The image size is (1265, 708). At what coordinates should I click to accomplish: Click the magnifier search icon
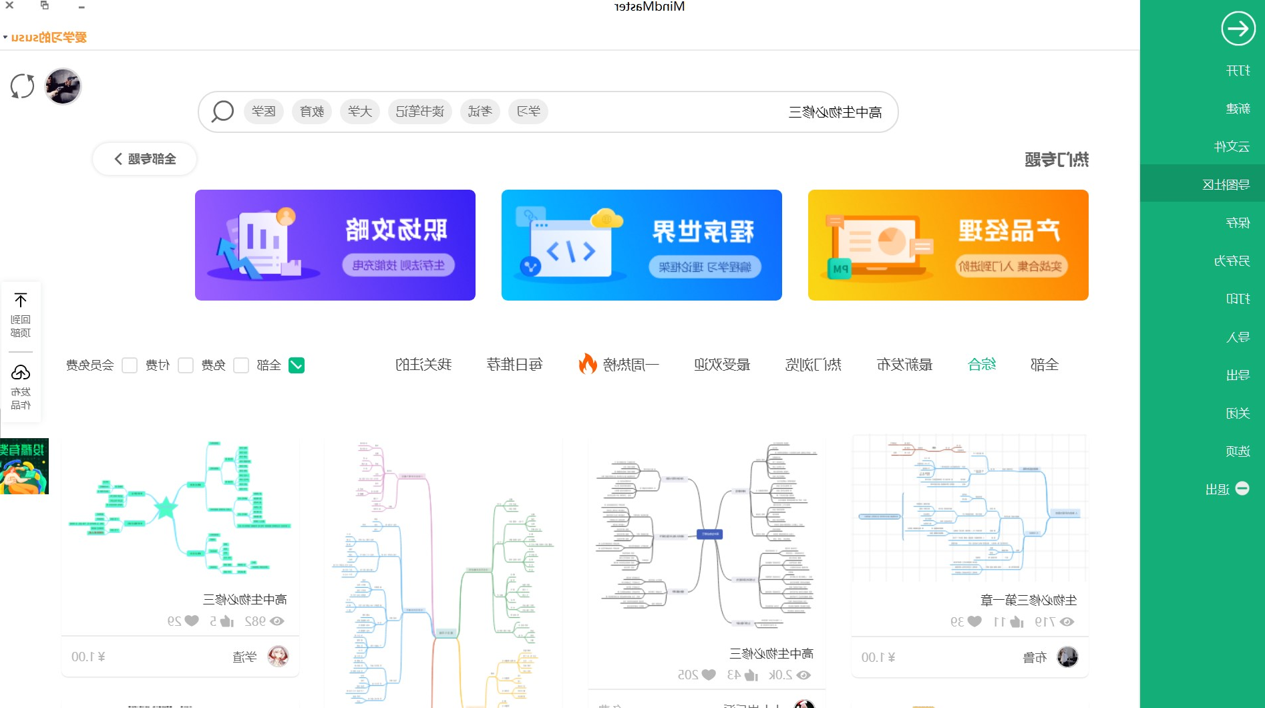(222, 111)
